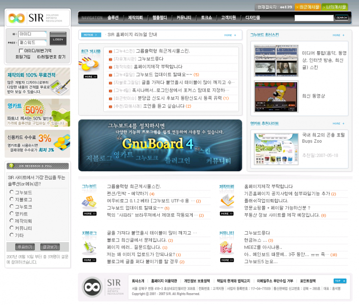This screenshot has width=359, height=305.
Task: Click the SEARCH button
Action: point(341,18)
